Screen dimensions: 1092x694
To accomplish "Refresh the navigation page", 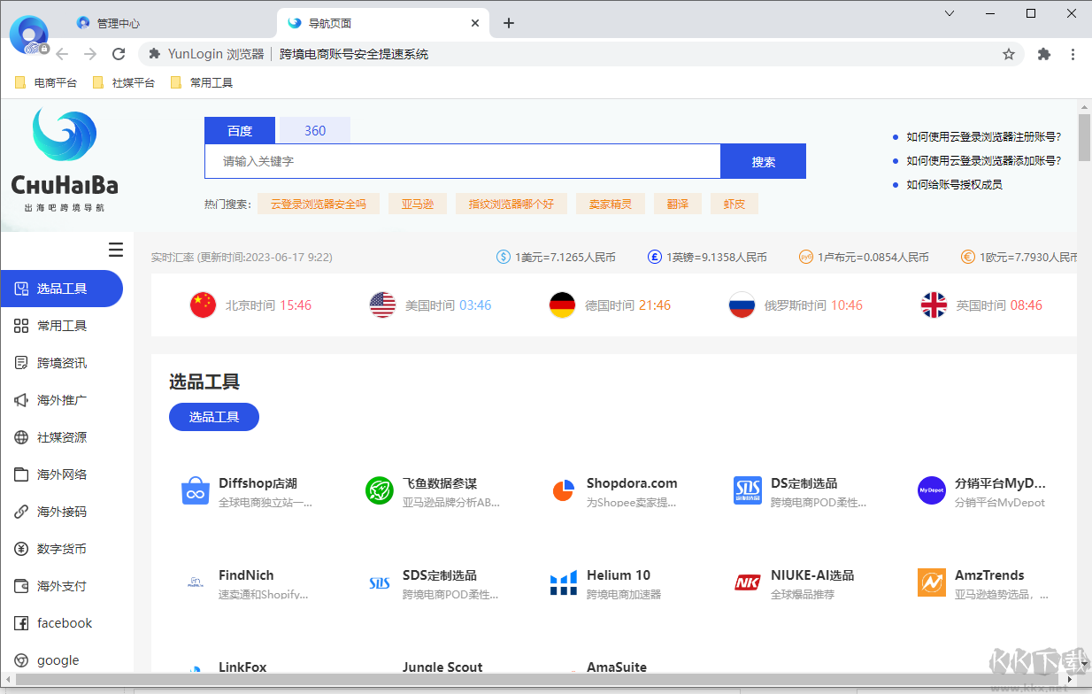I will [x=119, y=53].
